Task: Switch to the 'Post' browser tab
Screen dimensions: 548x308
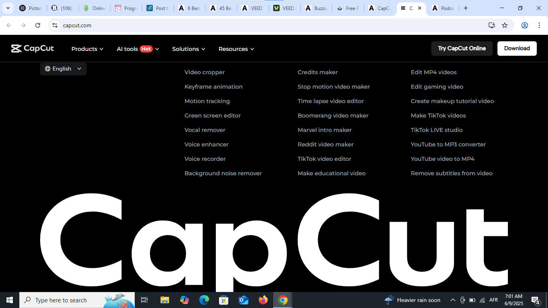Action: click(158, 8)
